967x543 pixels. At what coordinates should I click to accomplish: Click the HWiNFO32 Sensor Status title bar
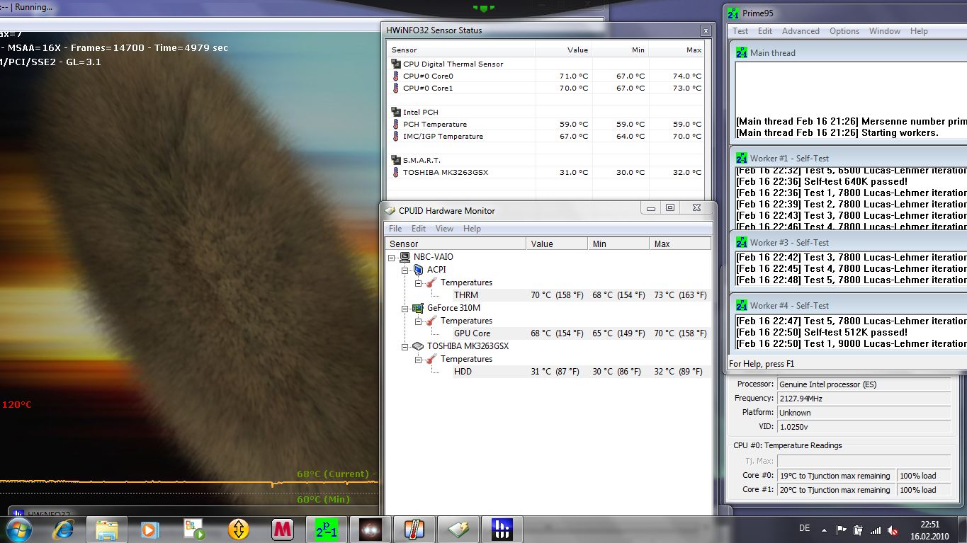coord(546,30)
